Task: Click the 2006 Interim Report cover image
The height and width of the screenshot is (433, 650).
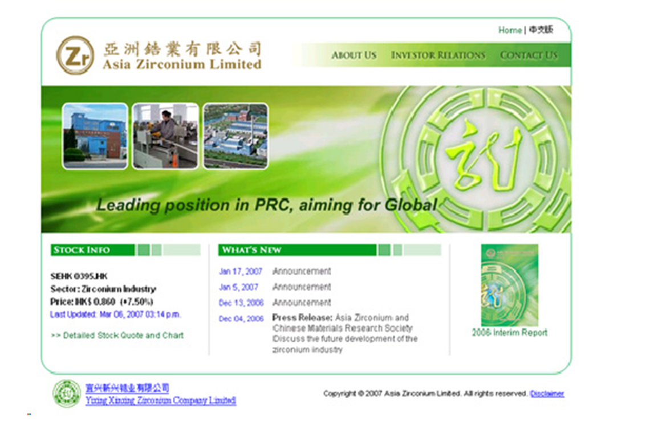Action: pyautogui.click(x=510, y=285)
